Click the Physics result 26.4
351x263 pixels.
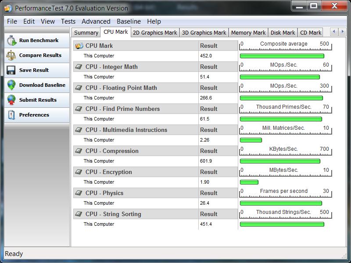[204, 203]
